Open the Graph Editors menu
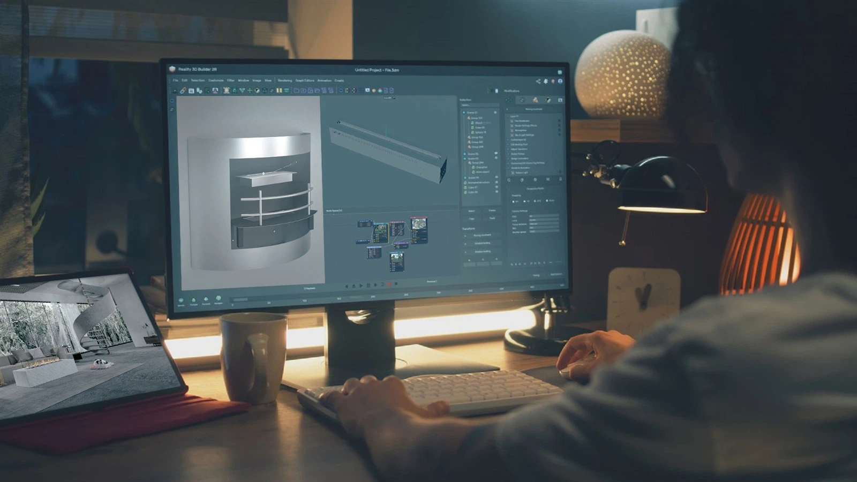 click(305, 81)
